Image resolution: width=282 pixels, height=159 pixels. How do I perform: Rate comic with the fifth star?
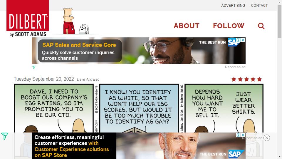[x=259, y=79]
